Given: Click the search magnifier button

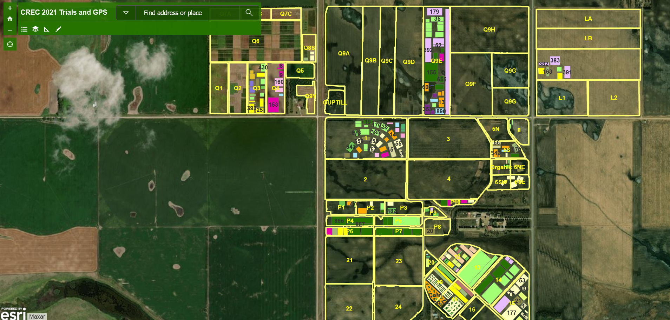Looking at the screenshot, I should tap(249, 13).
